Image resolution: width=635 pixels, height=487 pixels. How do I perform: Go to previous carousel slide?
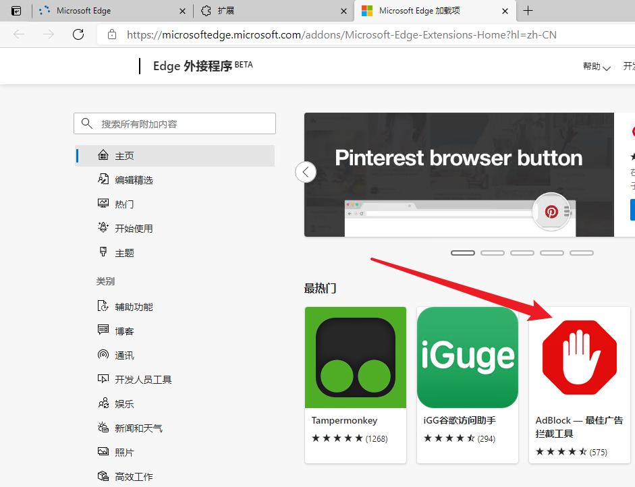[x=306, y=172]
